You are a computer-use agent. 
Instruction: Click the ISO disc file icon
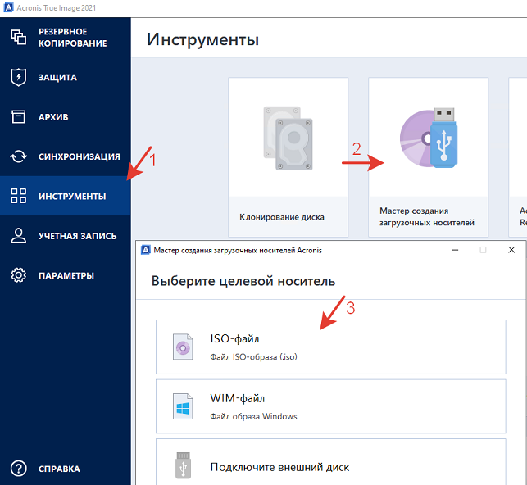pos(183,347)
